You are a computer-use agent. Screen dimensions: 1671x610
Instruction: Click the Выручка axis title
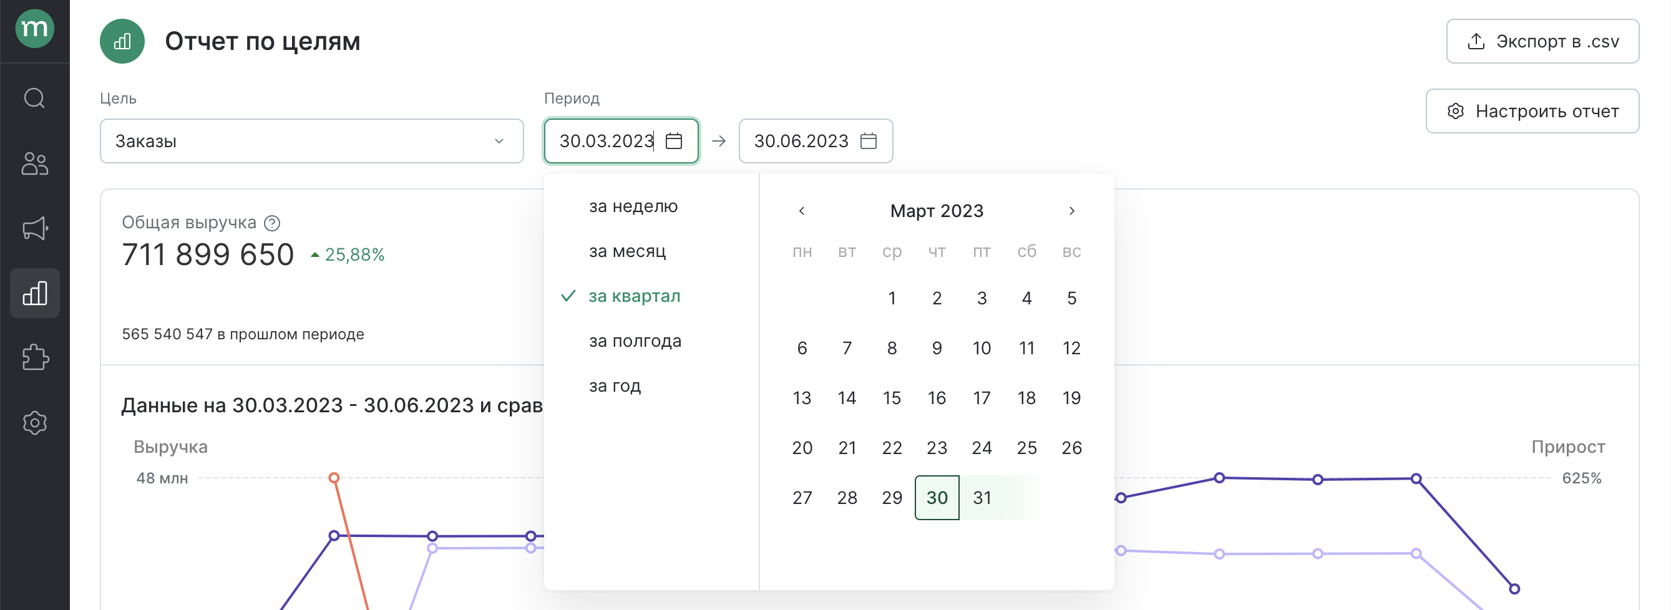(x=170, y=447)
